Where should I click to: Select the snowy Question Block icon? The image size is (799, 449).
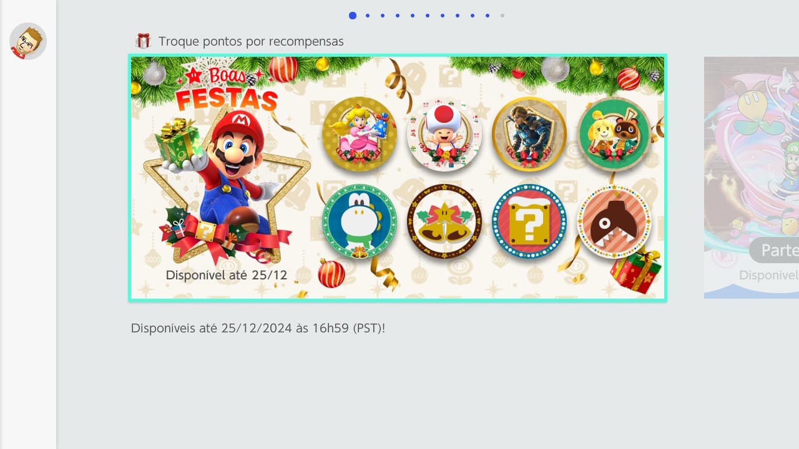point(529,221)
